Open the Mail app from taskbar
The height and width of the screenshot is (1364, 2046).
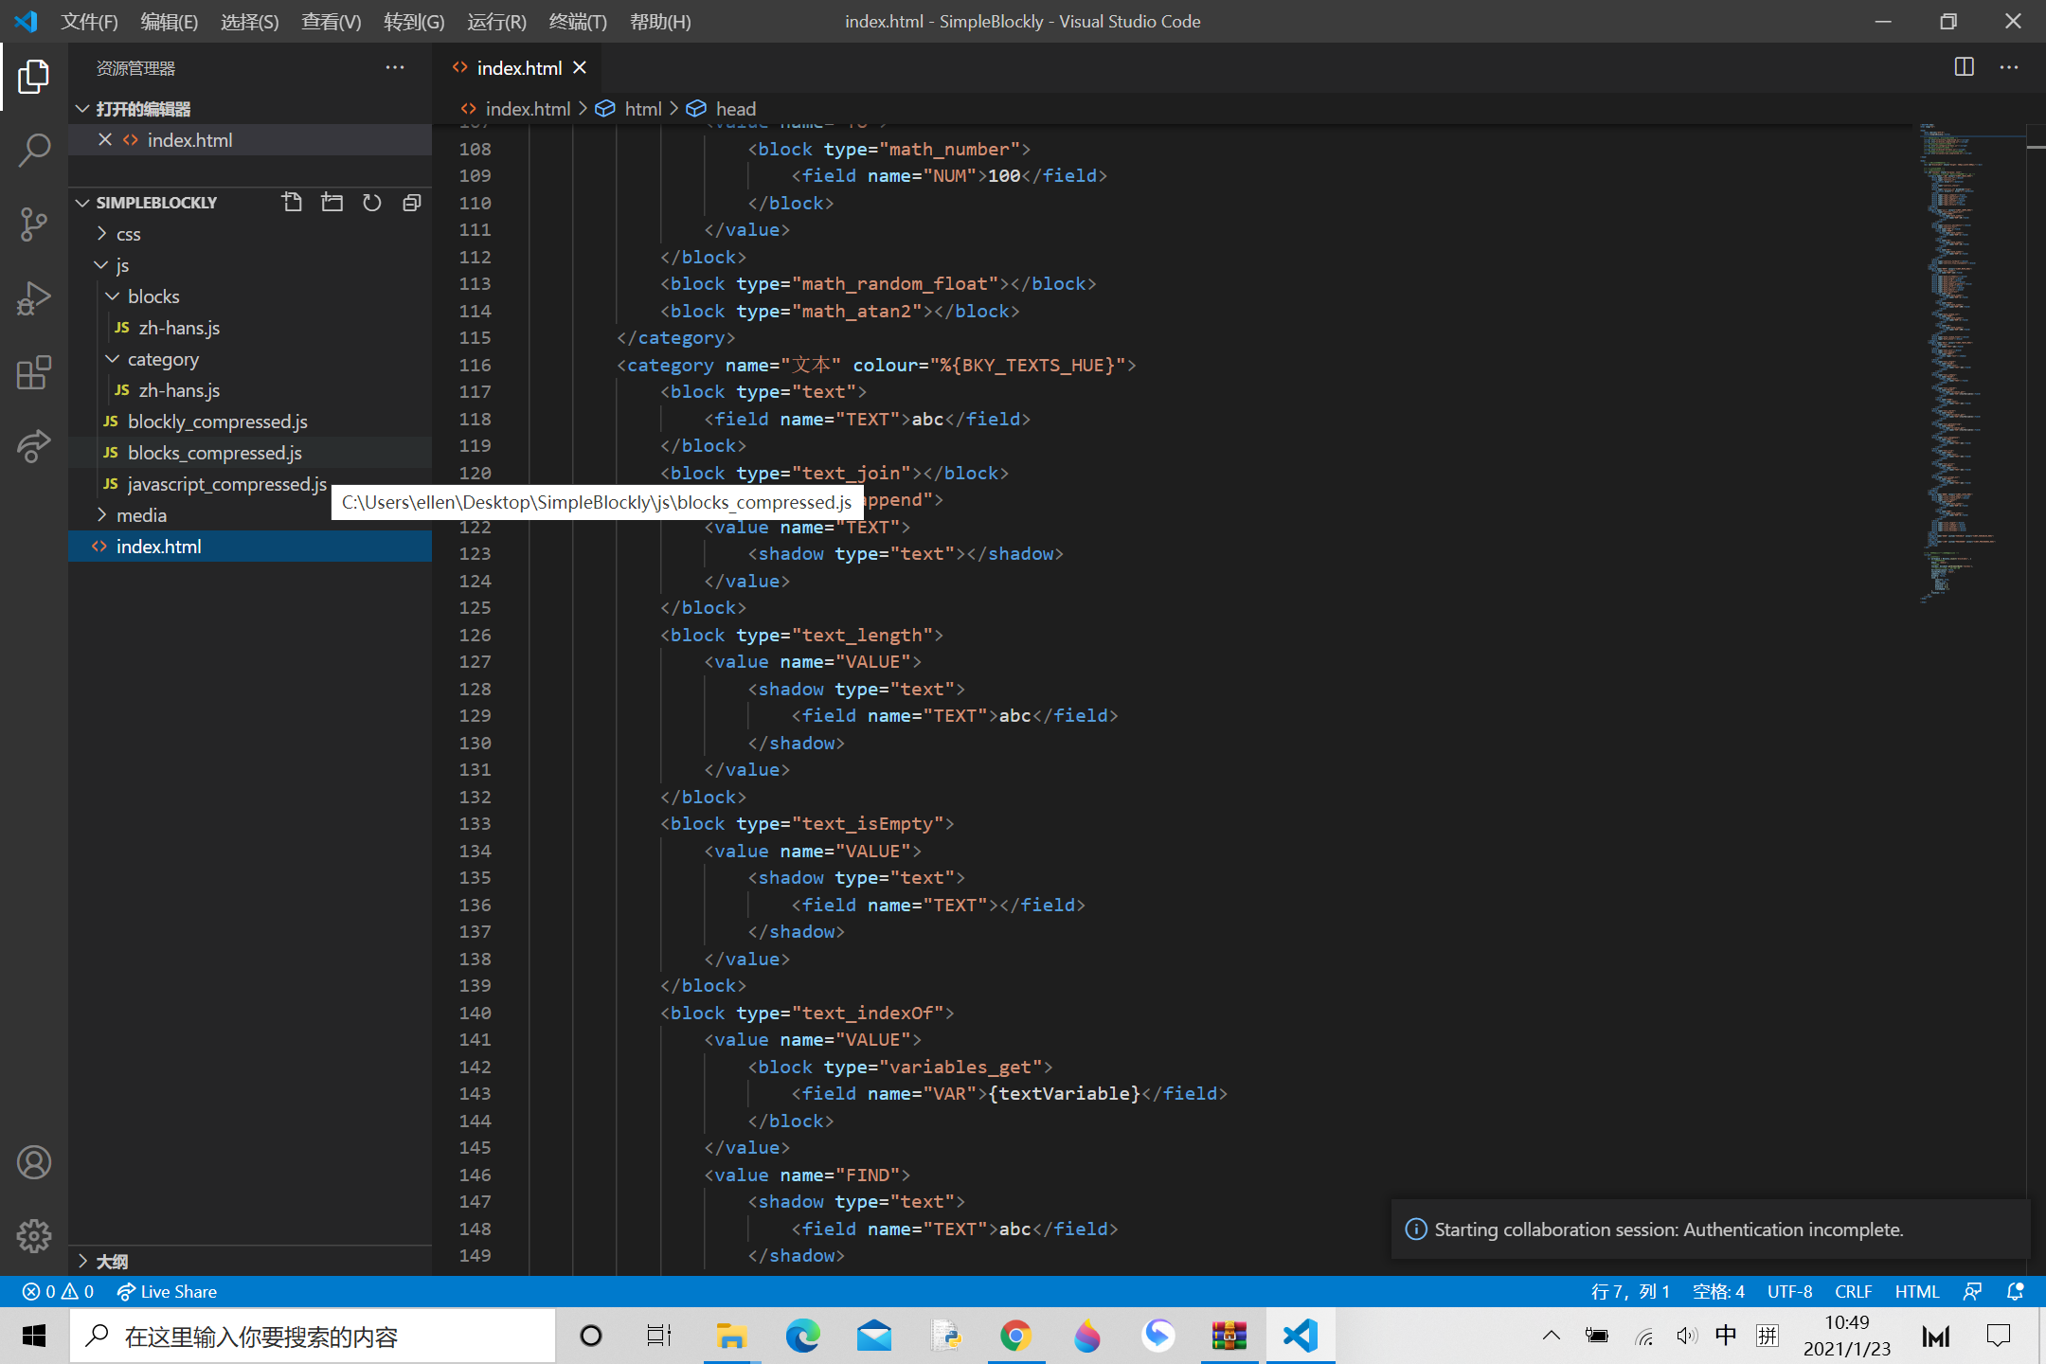pyautogui.click(x=873, y=1337)
